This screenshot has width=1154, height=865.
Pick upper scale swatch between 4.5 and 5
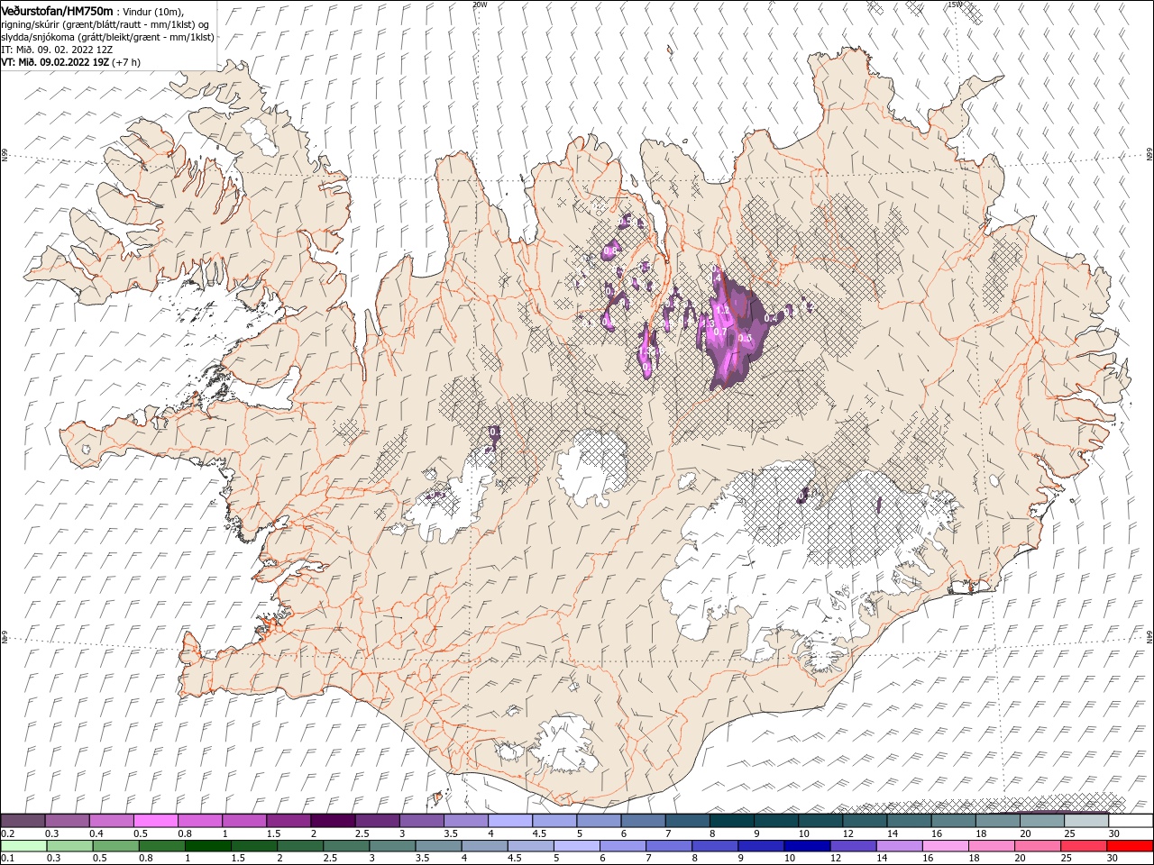coord(554,821)
